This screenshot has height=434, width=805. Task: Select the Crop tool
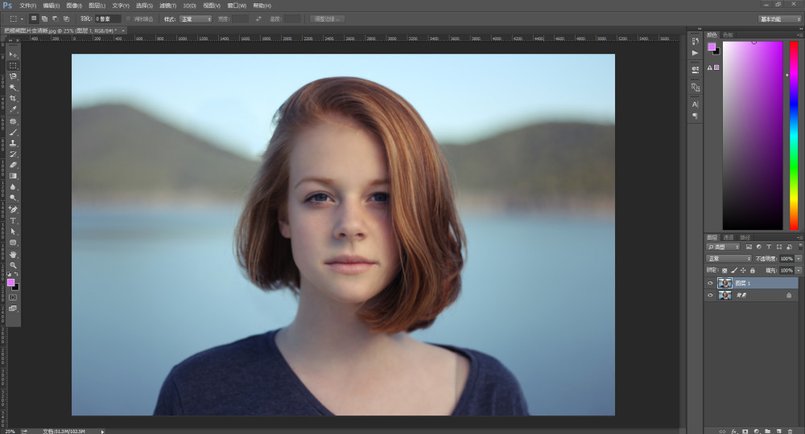click(13, 99)
